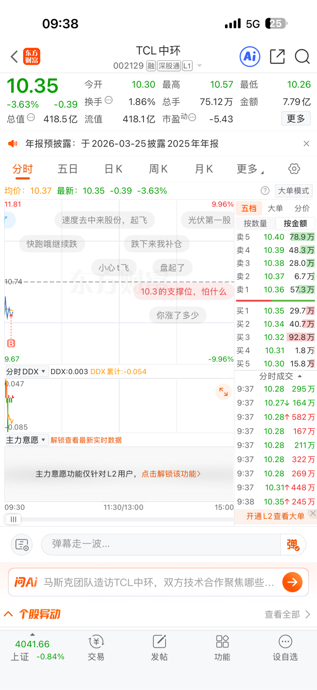The width and height of the screenshot is (317, 690).
Task: Tap the battery status indicator
Action: (x=277, y=24)
